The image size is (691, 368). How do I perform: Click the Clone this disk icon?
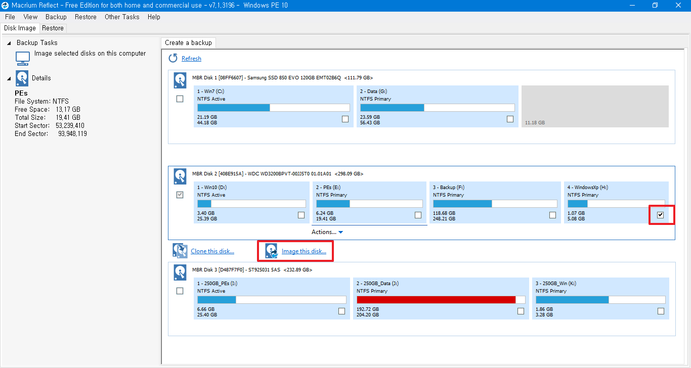click(180, 251)
